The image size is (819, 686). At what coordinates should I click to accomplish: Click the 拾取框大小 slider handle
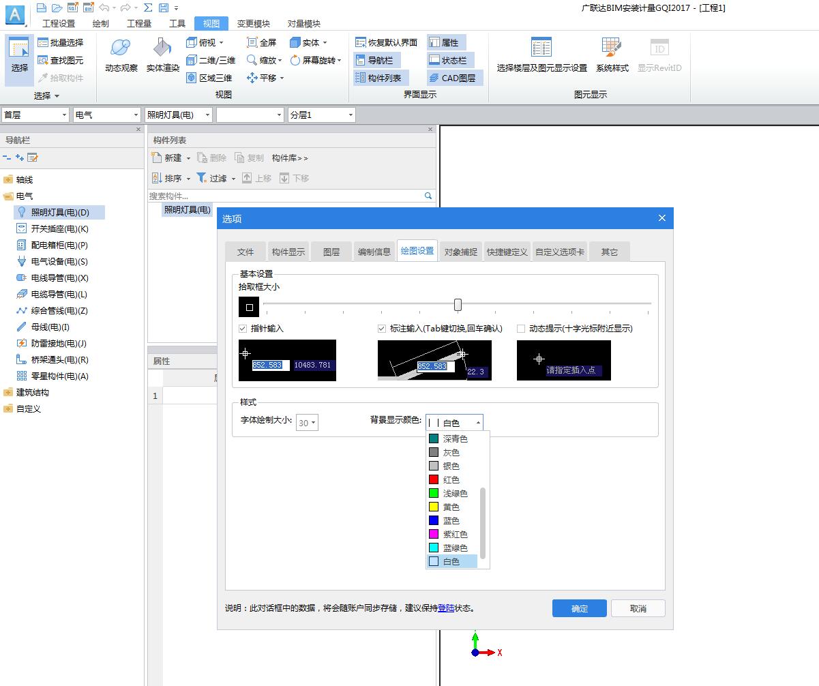point(458,304)
